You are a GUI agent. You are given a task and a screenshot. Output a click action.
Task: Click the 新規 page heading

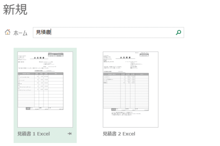tap(15, 9)
